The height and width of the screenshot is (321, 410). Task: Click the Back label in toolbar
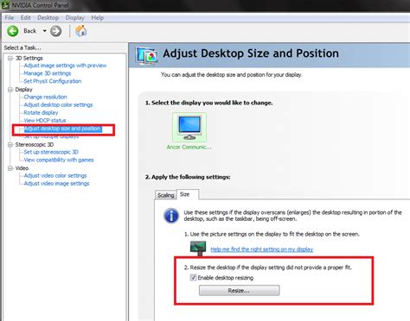pos(29,31)
